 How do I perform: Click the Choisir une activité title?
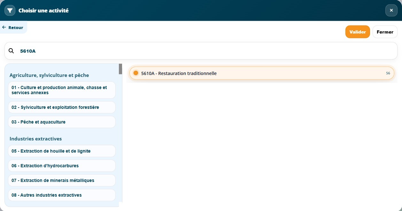[x=43, y=11]
